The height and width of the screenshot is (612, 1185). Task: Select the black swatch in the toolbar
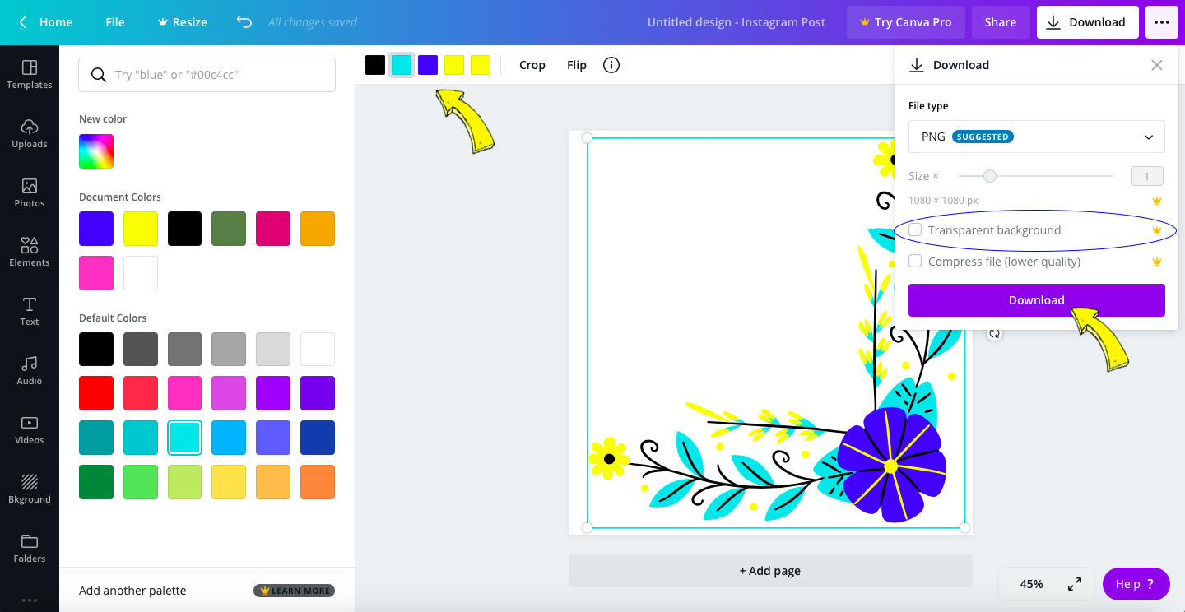click(375, 65)
